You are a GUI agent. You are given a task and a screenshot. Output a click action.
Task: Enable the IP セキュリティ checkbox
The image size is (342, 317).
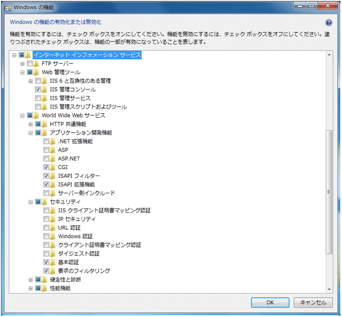tap(46, 219)
